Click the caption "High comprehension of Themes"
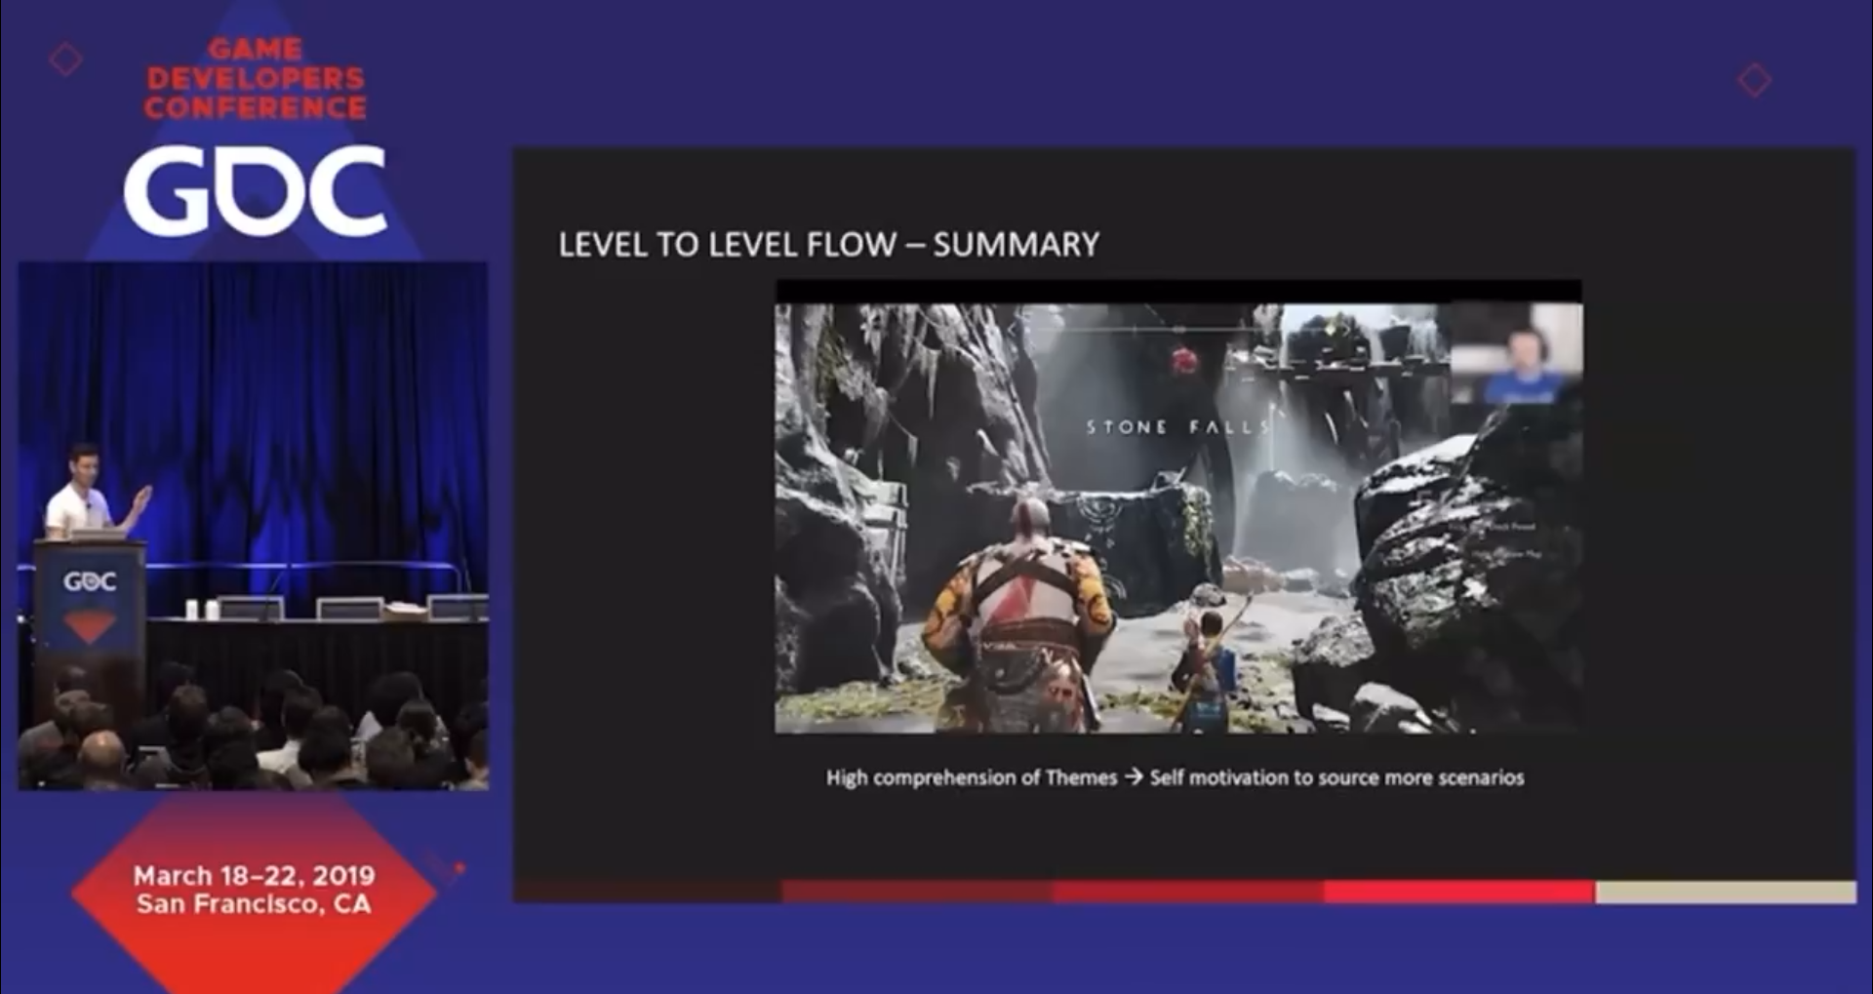The width and height of the screenshot is (1873, 994). point(972,778)
